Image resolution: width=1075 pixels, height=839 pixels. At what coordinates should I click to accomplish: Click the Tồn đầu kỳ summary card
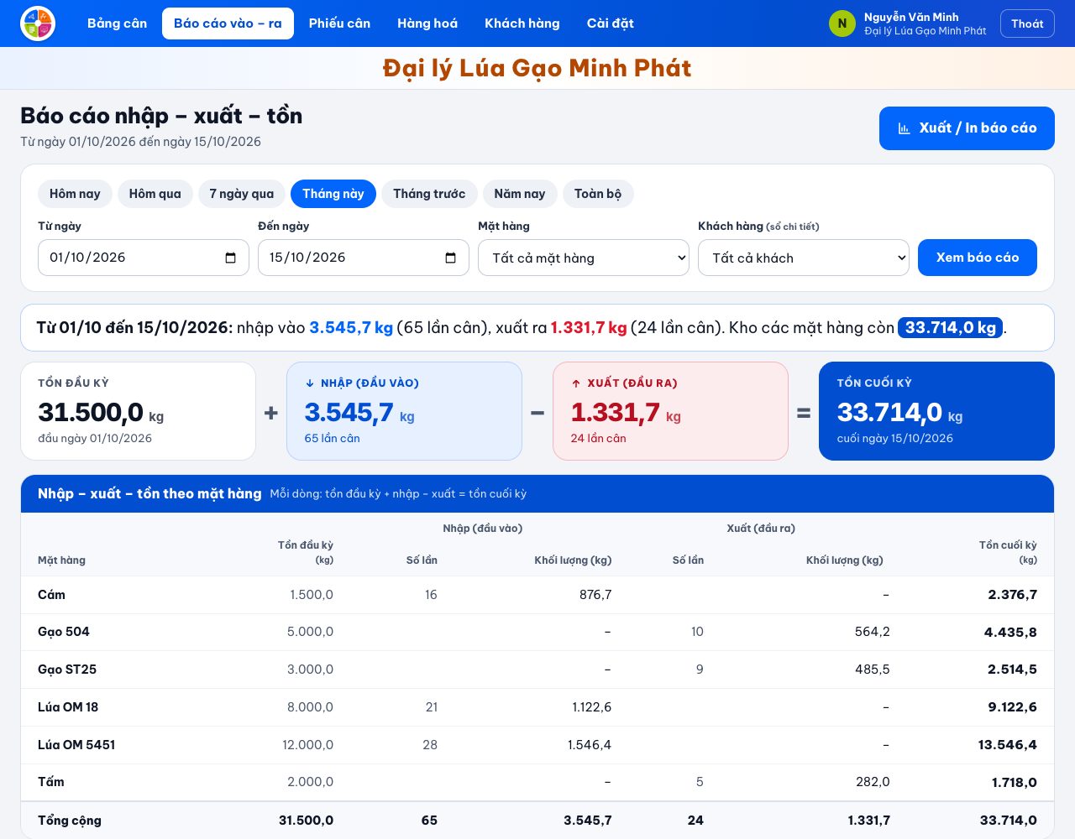click(x=138, y=411)
